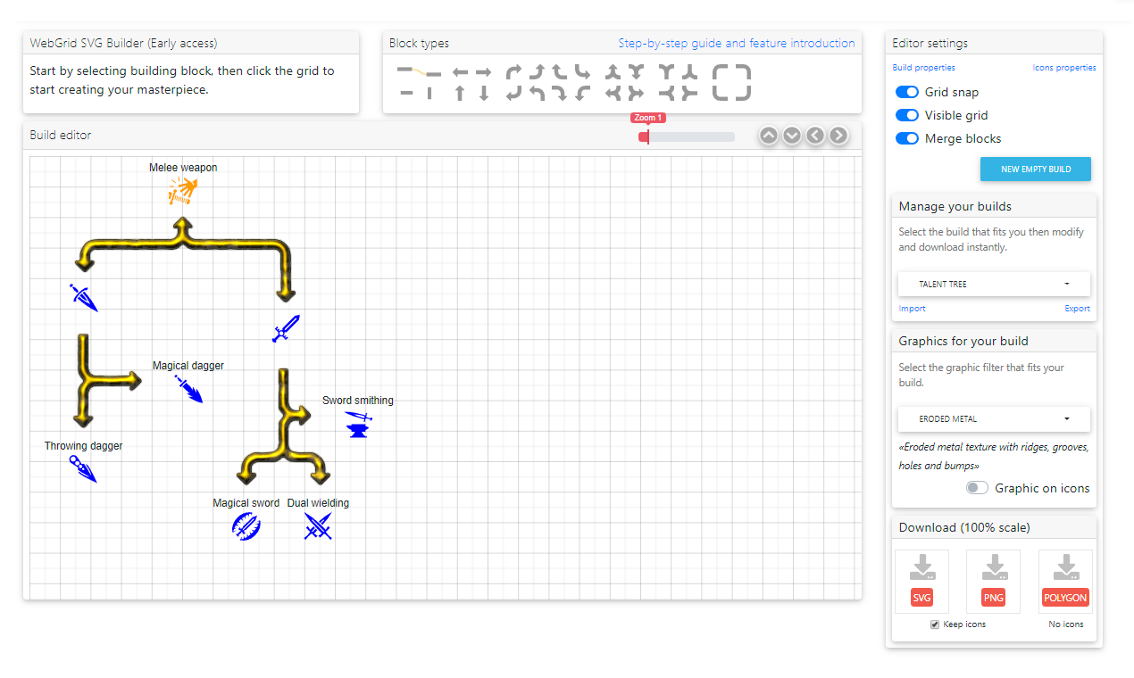
Task: Click the 'Throwing dagger' label
Action: pos(84,446)
